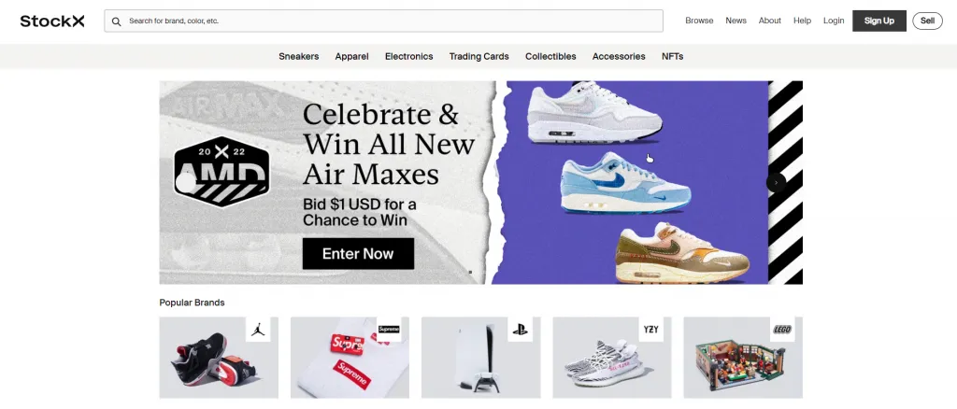
Task: Go to the NFTs category
Action: [x=673, y=57]
